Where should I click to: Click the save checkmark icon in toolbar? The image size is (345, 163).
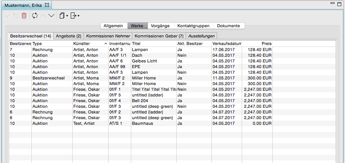point(8,16)
